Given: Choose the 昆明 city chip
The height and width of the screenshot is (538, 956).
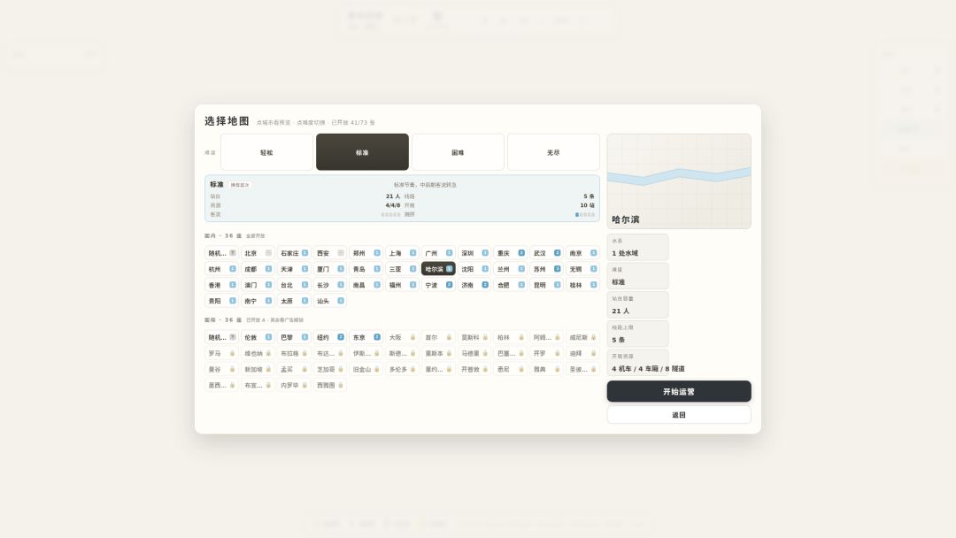Looking at the screenshot, I should point(546,285).
